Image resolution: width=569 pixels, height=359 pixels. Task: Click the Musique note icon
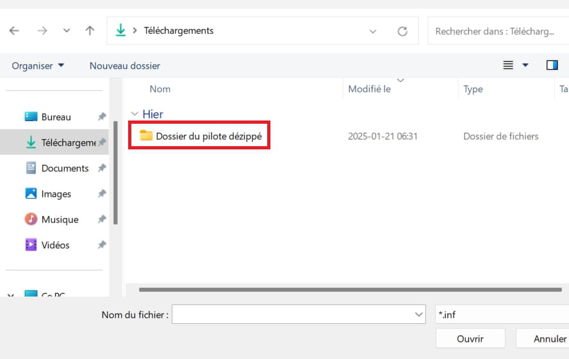coord(31,219)
